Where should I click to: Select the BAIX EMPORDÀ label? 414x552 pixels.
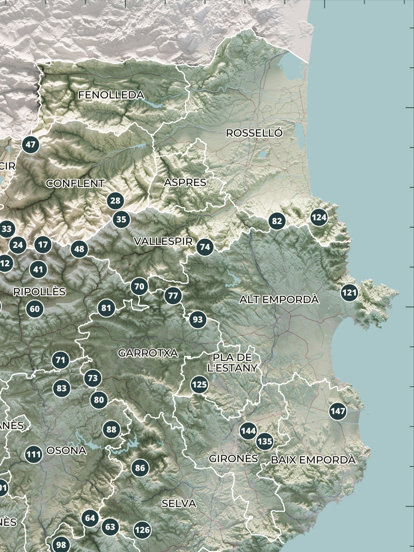[x=313, y=460]
